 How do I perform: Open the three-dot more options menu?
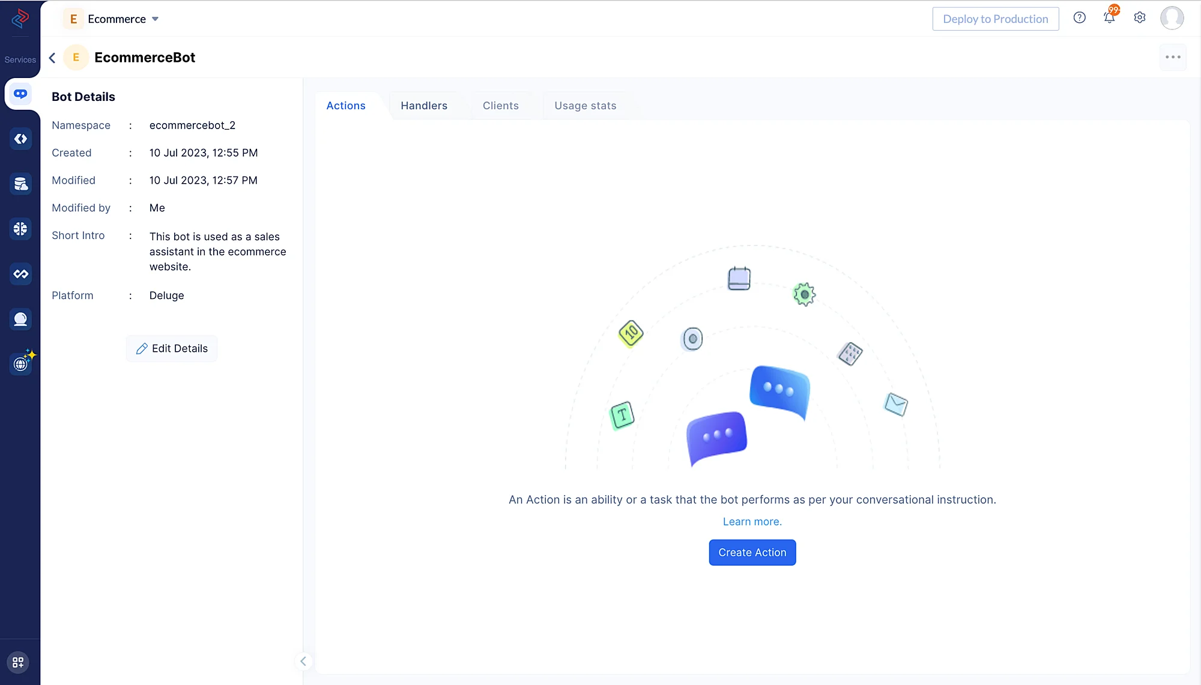[1172, 58]
